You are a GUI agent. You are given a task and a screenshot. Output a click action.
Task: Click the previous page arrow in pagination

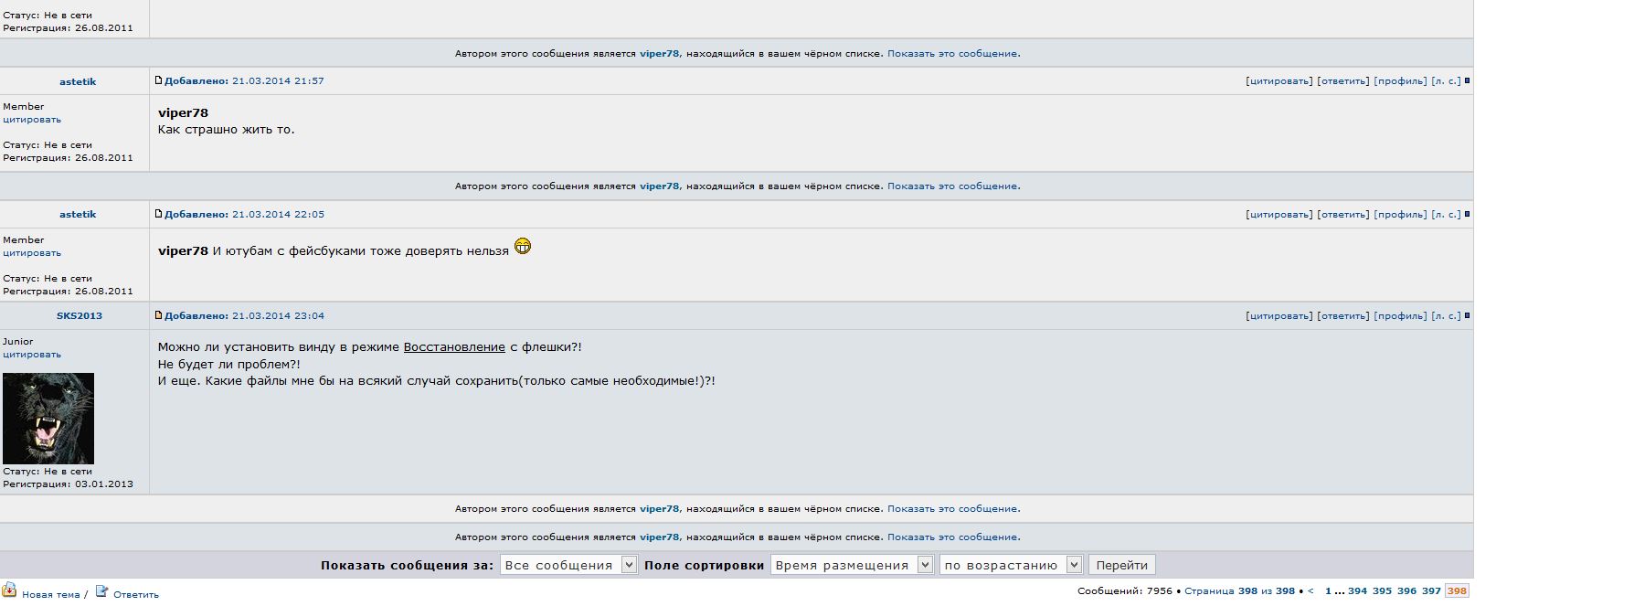click(1310, 591)
